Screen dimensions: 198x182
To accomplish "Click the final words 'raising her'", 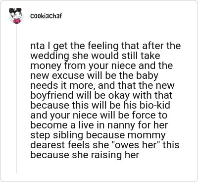I will (115, 155).
